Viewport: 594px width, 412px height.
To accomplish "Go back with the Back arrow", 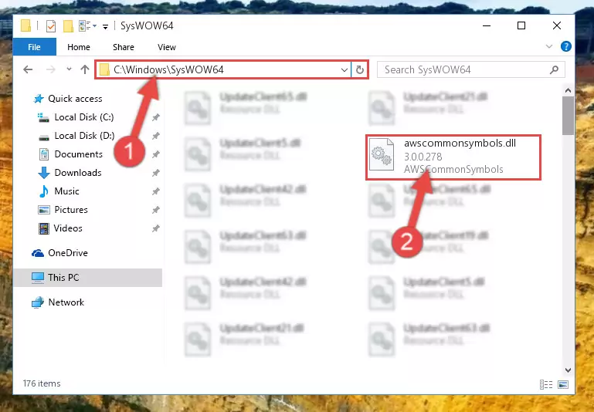I will click(28, 69).
